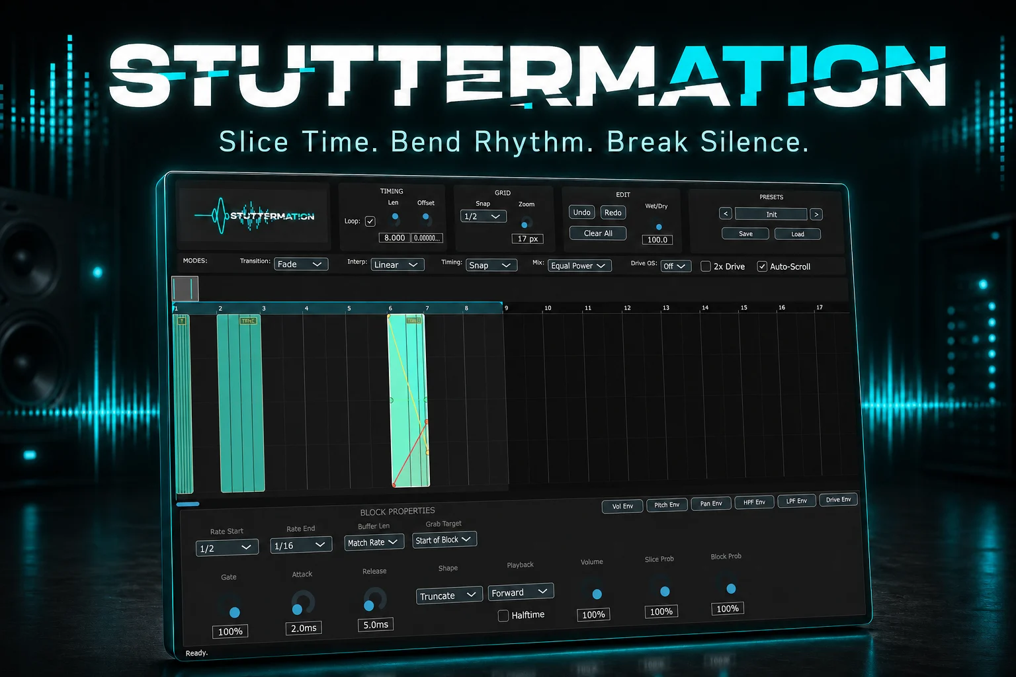Open the Shape dropdown showing Truncate
The width and height of the screenshot is (1016, 677).
[x=449, y=596]
